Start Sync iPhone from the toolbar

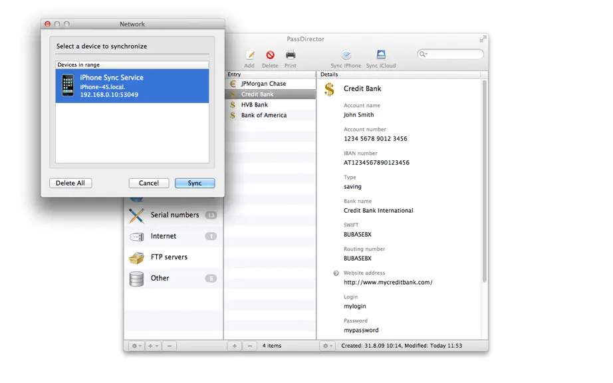coord(346,55)
